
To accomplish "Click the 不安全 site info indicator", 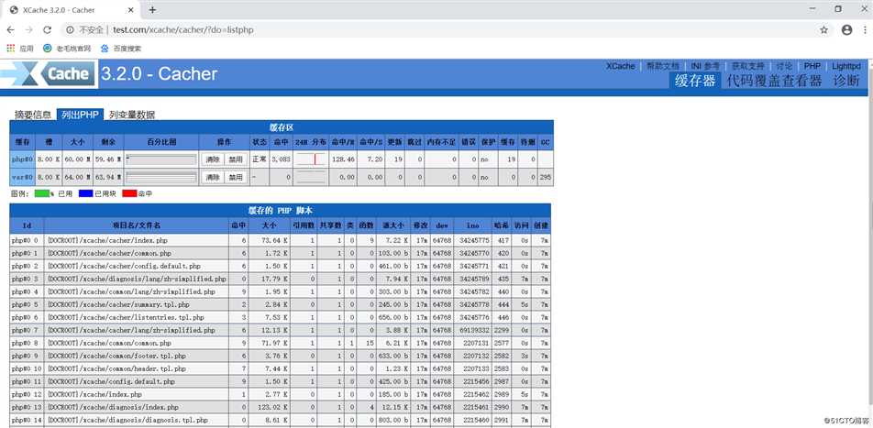I will 85,30.
